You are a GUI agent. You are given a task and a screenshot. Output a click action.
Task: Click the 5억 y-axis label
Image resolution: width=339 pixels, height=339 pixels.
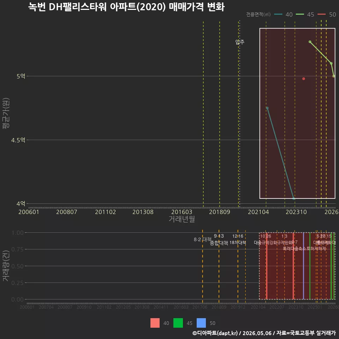point(21,76)
